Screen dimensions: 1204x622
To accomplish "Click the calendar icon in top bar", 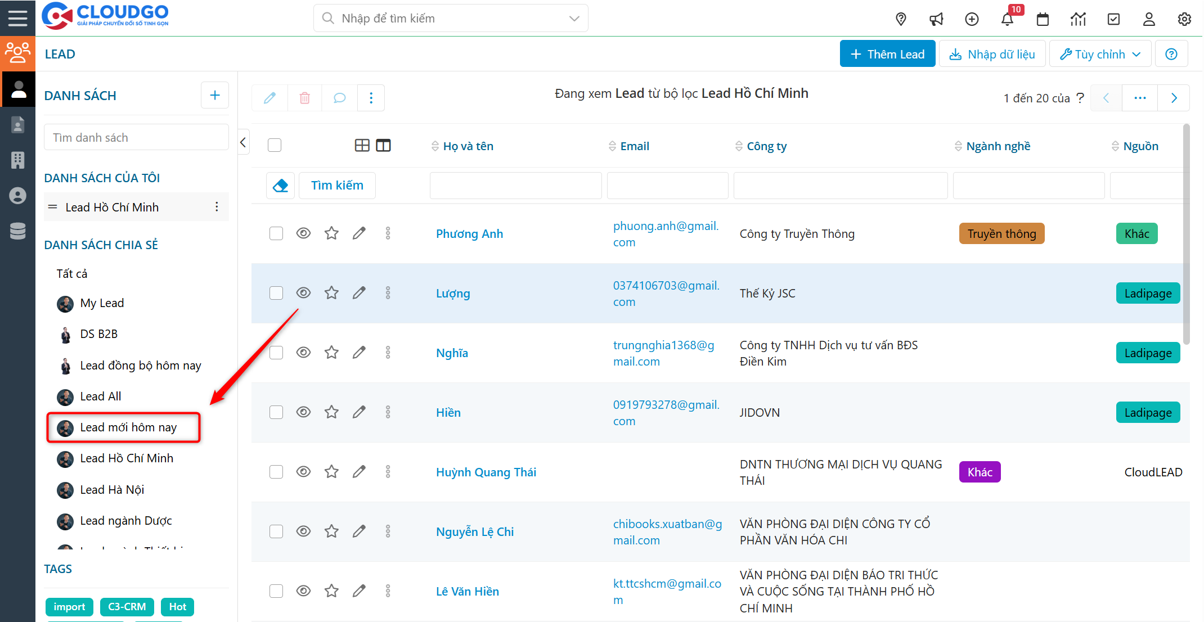I will (1043, 19).
